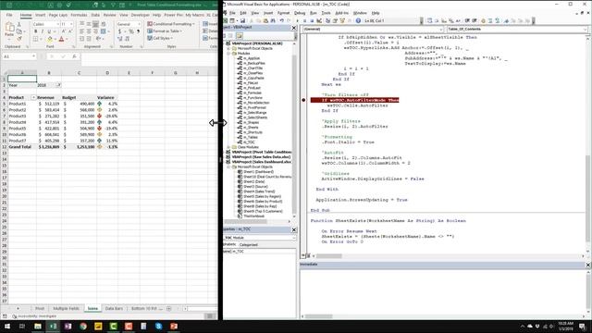Screen dimensions: 592x333
Task: Close the VBA Project explorer pane
Action: 294,28
